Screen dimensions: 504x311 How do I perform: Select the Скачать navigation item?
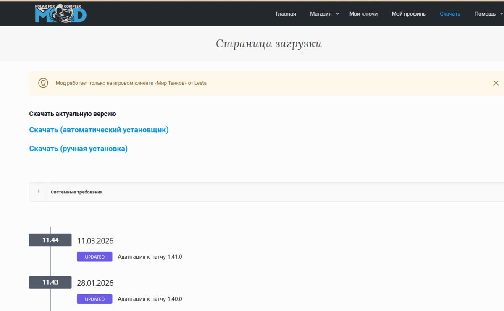pos(450,14)
